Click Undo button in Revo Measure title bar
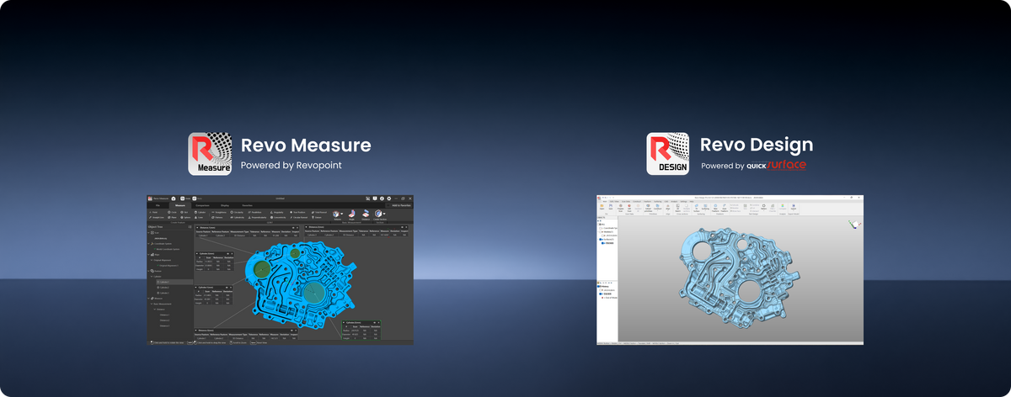1011x397 pixels. pos(185,198)
